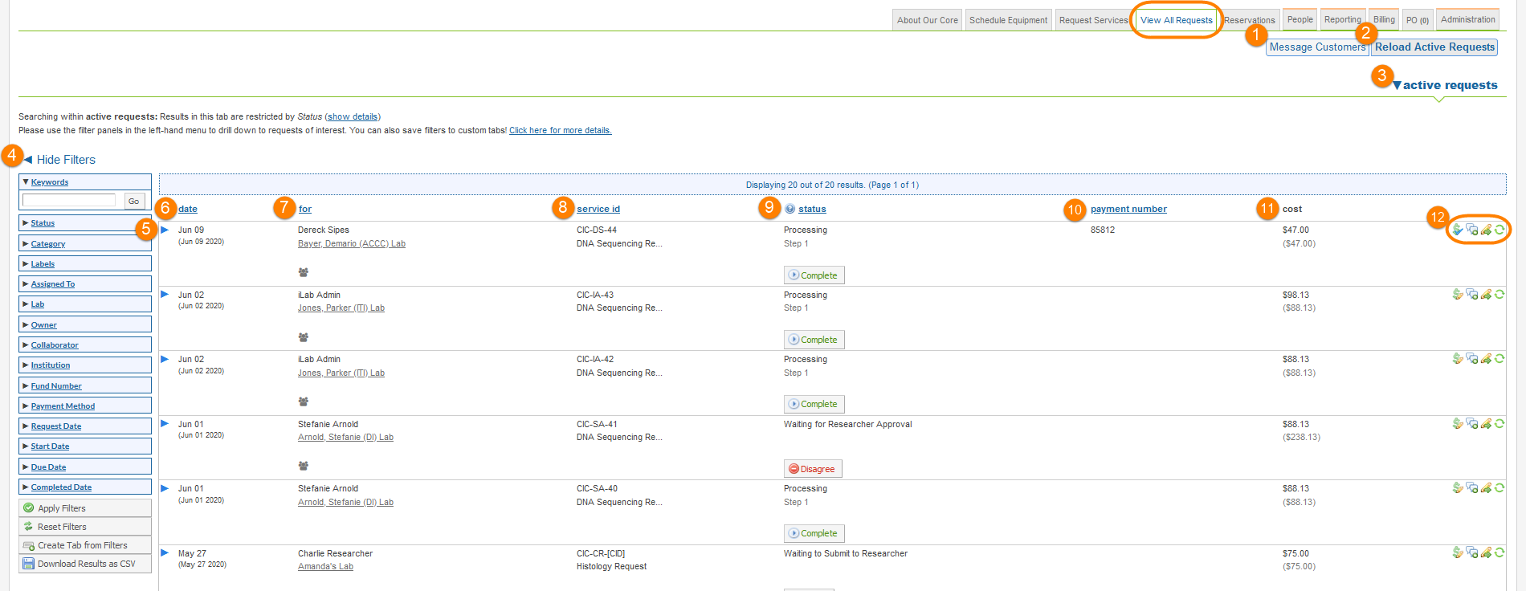Click the status column help icon
Image resolution: width=1526 pixels, height=591 pixels.
point(790,209)
